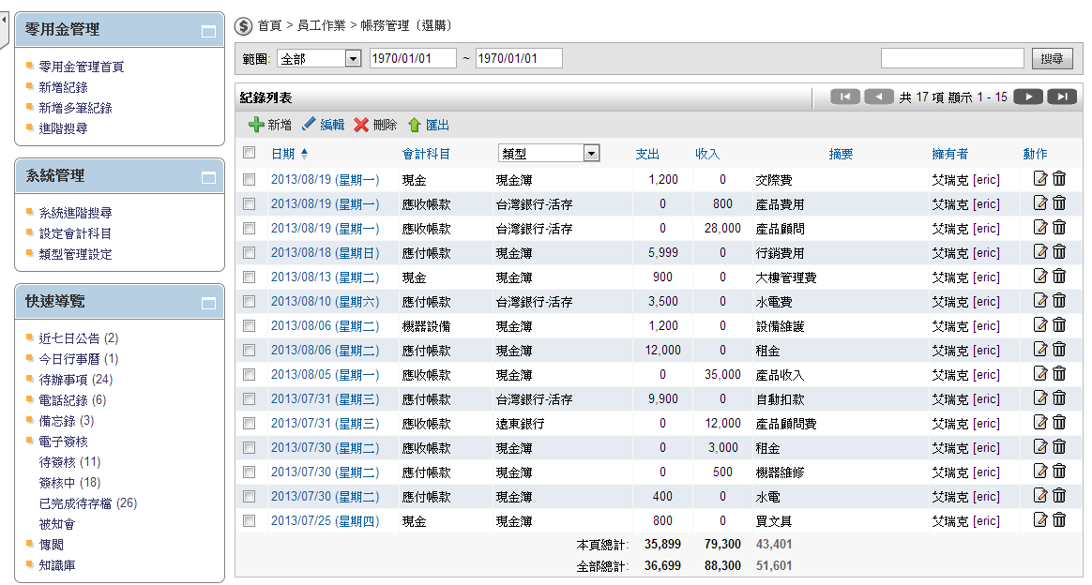Image resolution: width=1092 pixels, height=585 pixels.
Task: Click the red X 刪除 delete icon
Action: click(x=361, y=125)
